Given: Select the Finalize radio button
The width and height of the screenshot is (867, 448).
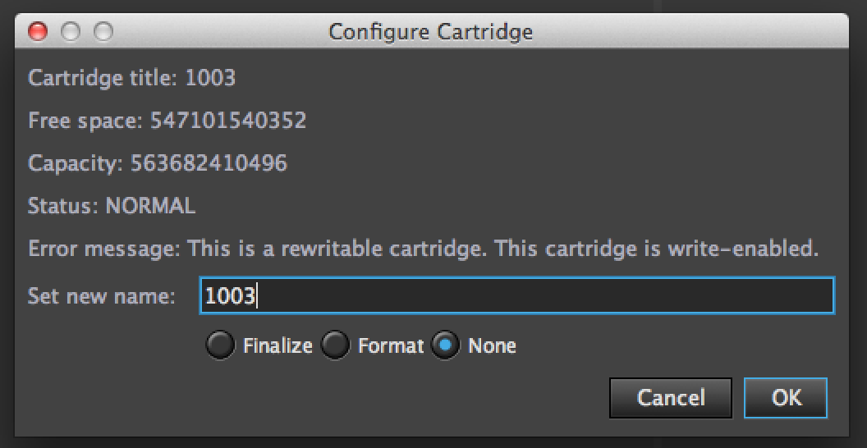Looking at the screenshot, I should (x=220, y=345).
